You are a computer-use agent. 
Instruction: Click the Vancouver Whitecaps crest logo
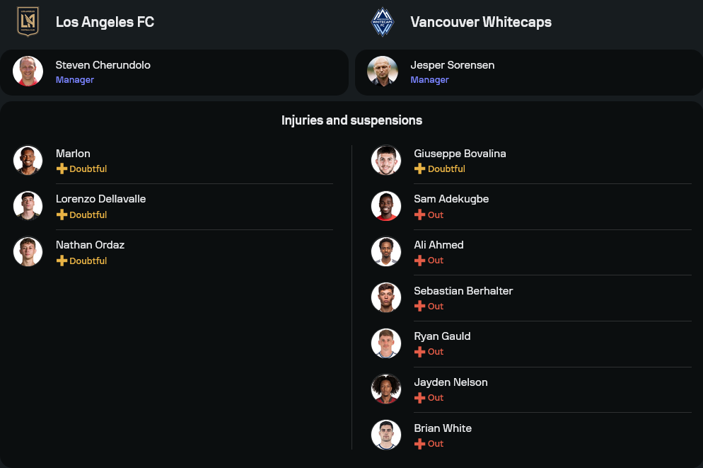coord(383,21)
